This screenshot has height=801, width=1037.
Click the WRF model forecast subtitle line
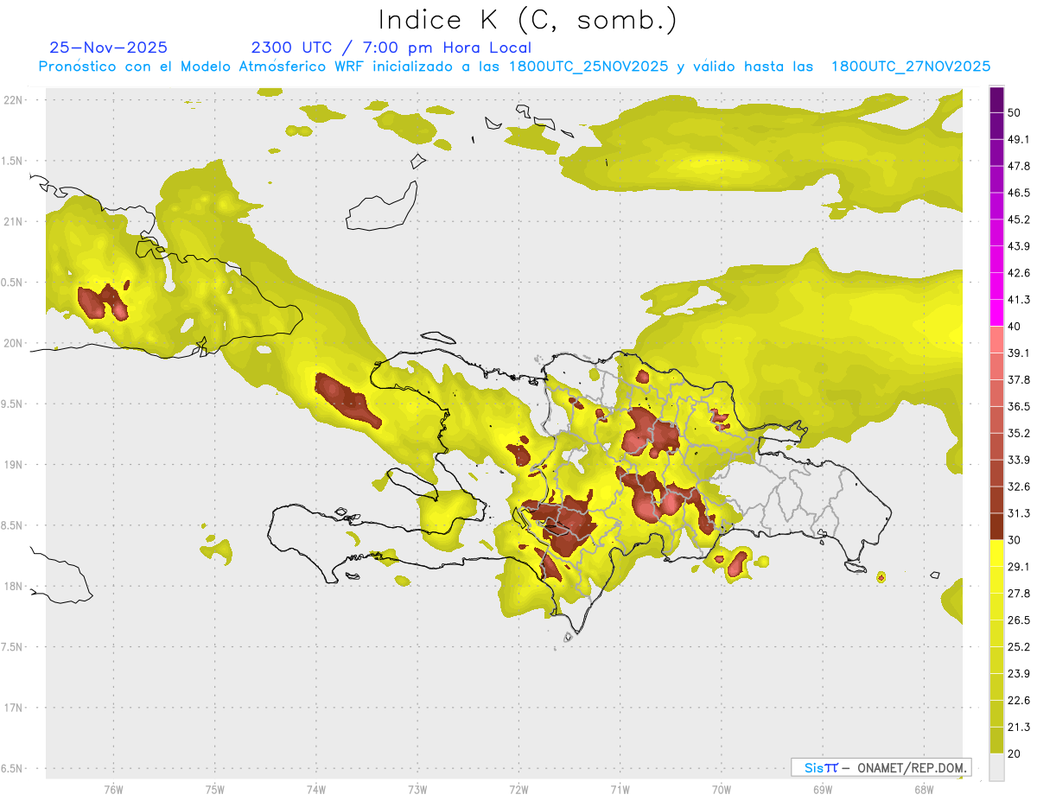click(514, 67)
